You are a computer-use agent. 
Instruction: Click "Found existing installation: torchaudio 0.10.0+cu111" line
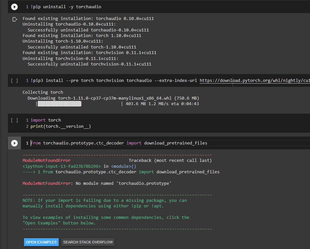coord(88,19)
